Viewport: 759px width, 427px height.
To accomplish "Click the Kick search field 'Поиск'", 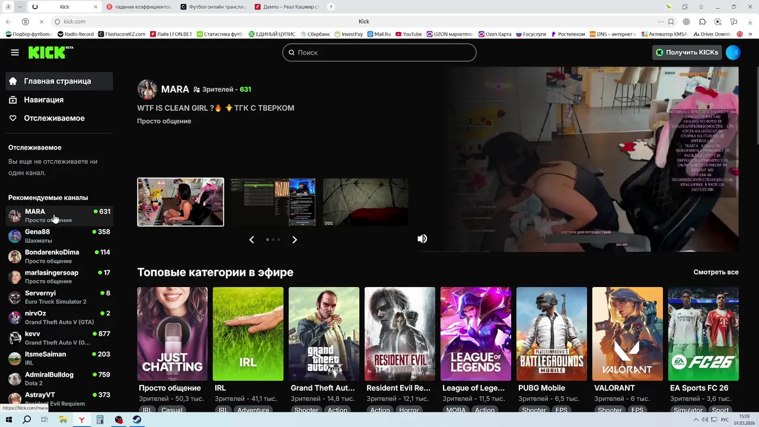I will click(x=379, y=52).
